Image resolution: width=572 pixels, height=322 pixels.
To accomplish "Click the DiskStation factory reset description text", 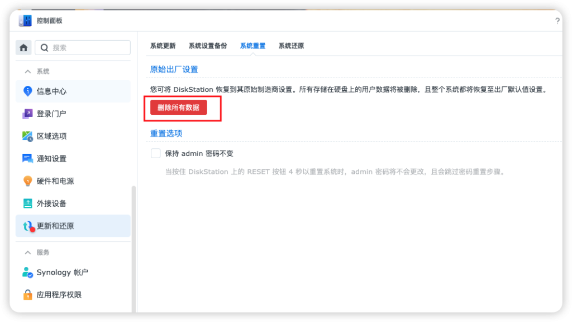I will pos(350,90).
